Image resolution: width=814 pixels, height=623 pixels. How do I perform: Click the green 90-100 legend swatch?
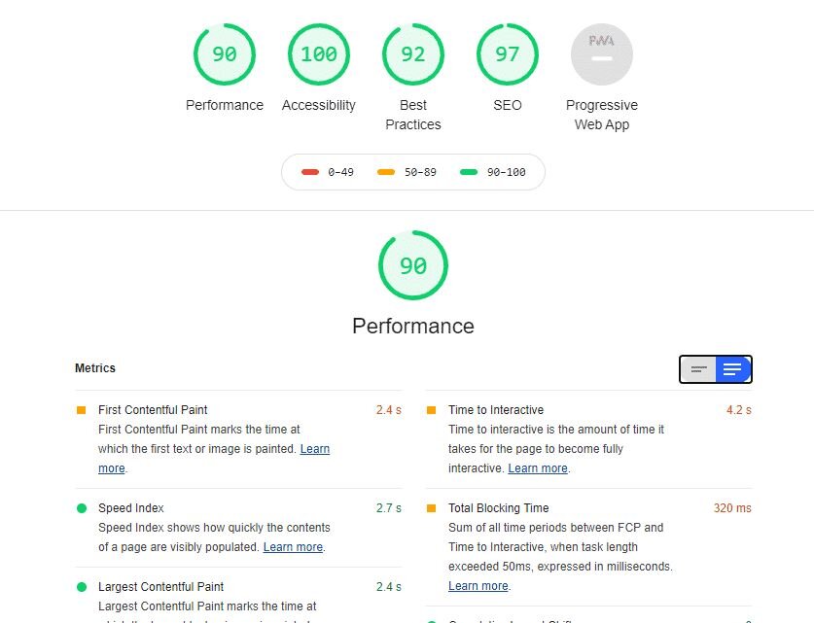click(x=469, y=172)
